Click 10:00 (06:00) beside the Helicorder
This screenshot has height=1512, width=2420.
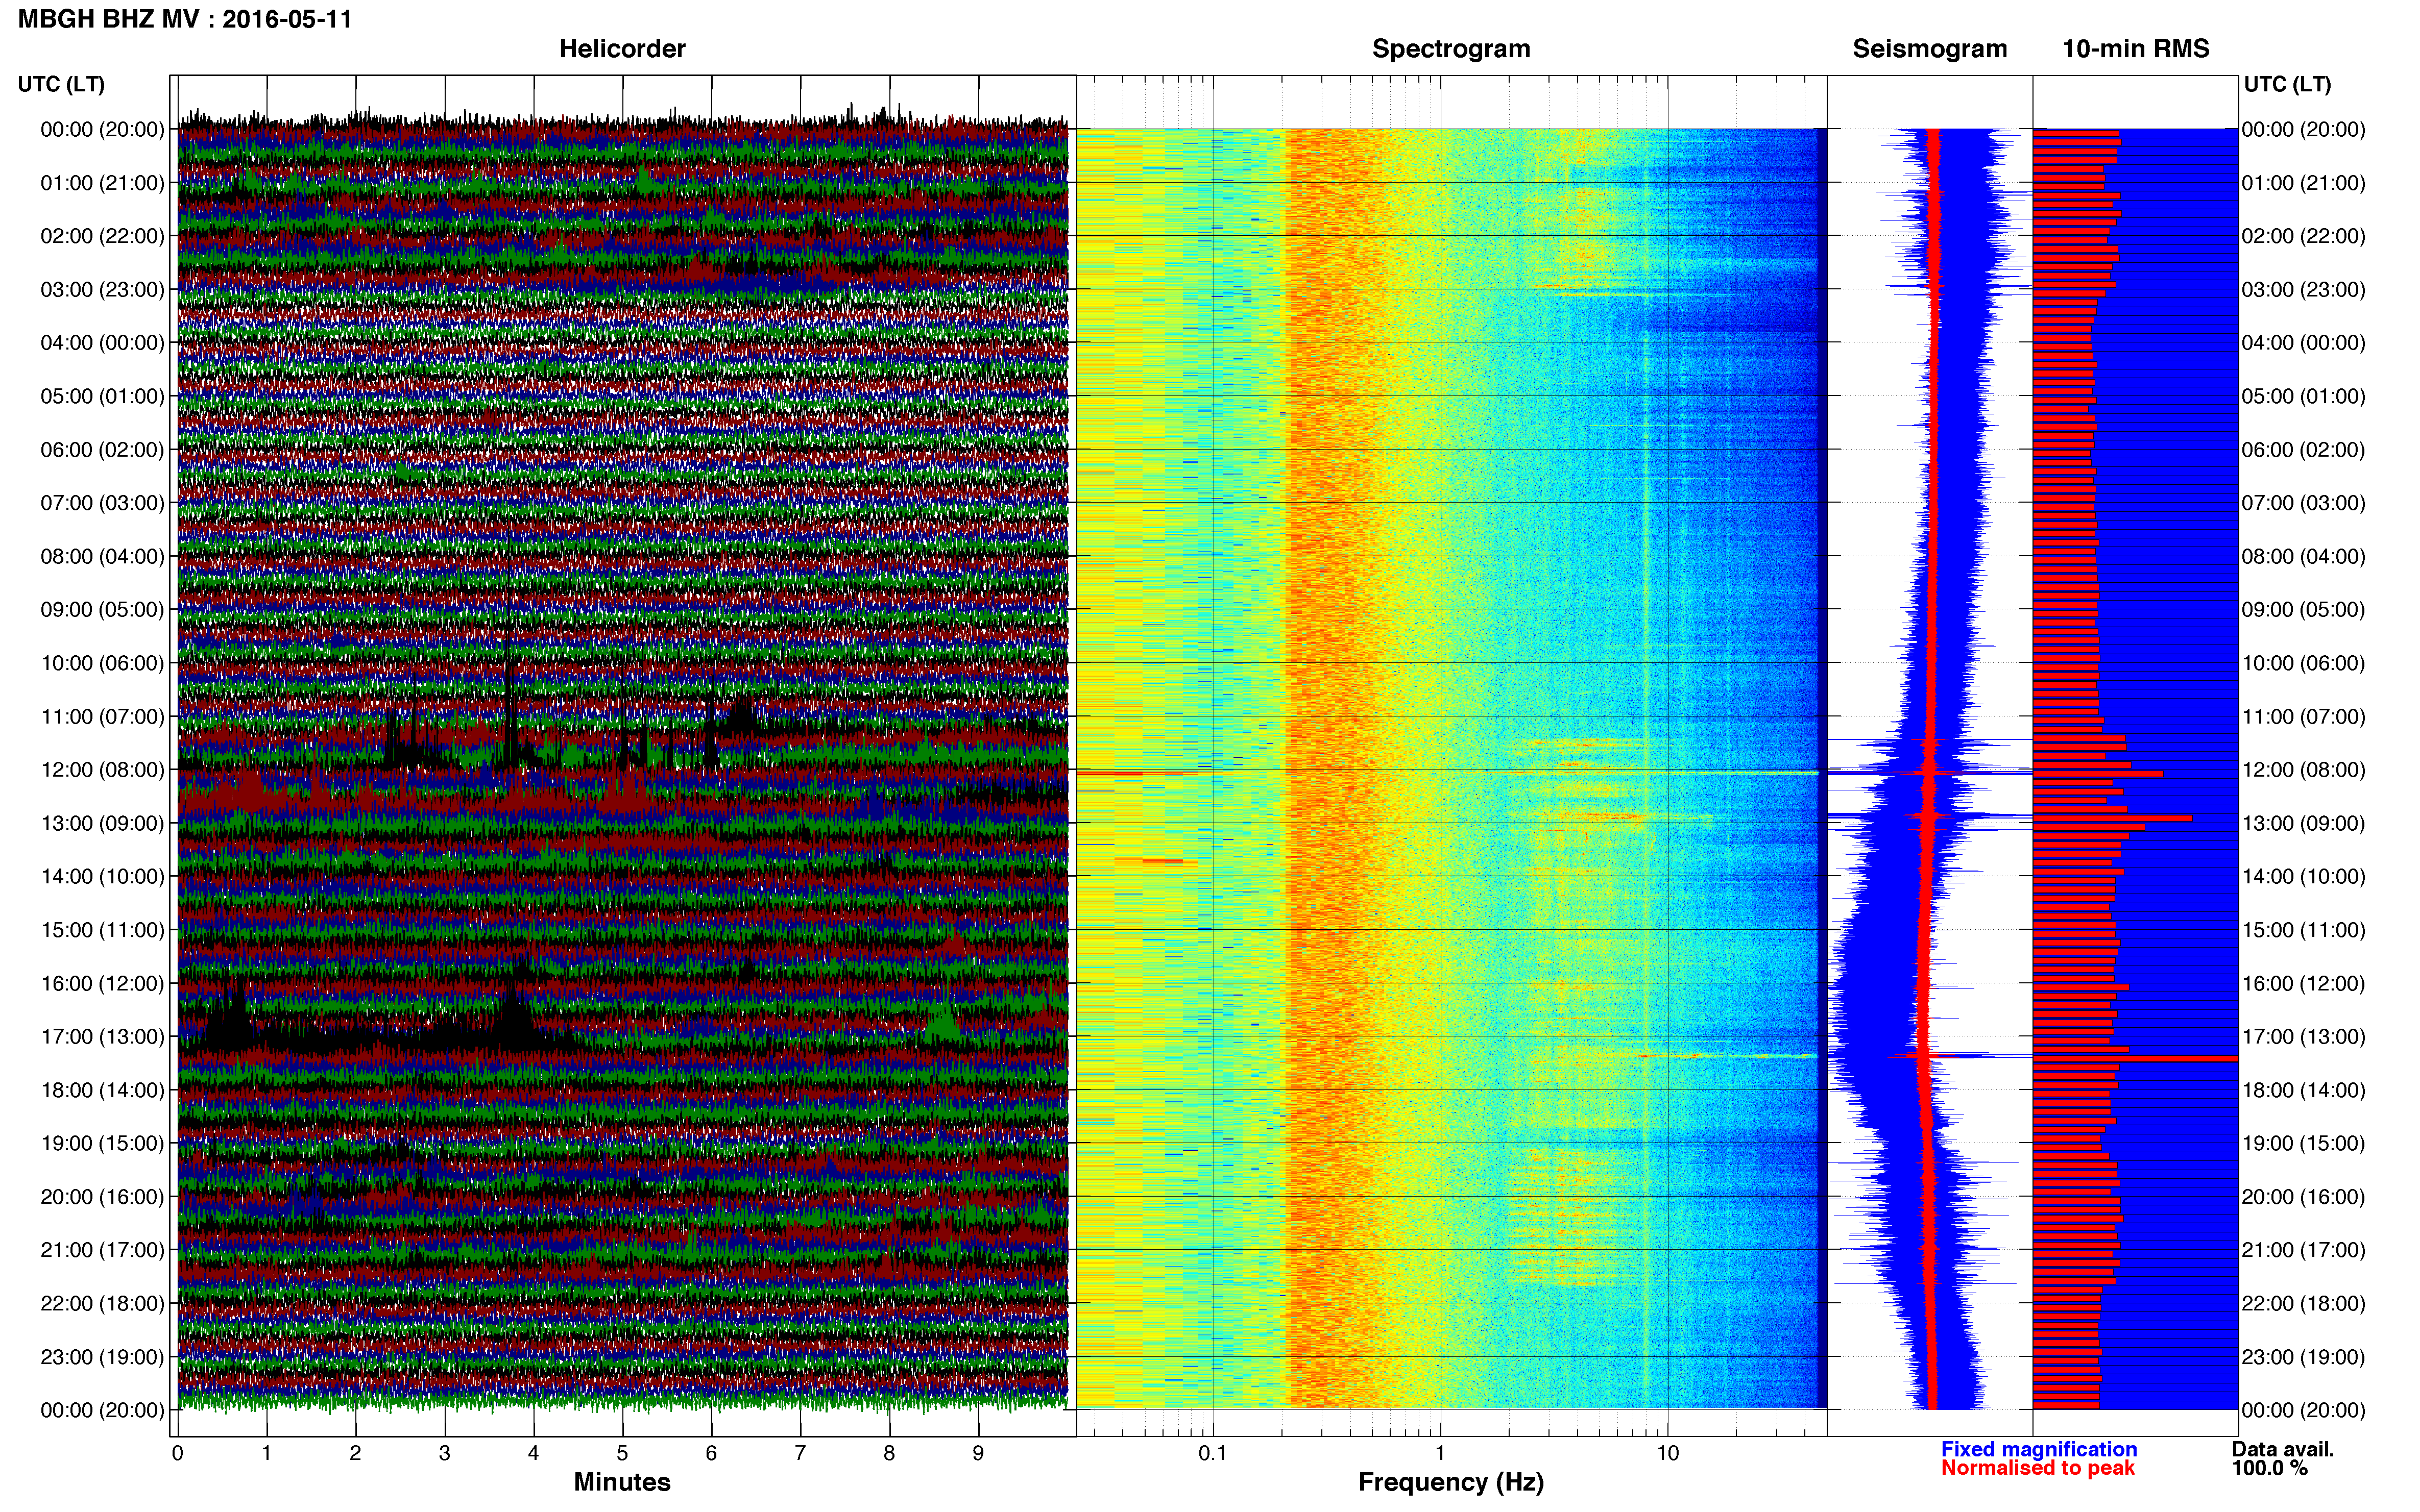coord(102,664)
